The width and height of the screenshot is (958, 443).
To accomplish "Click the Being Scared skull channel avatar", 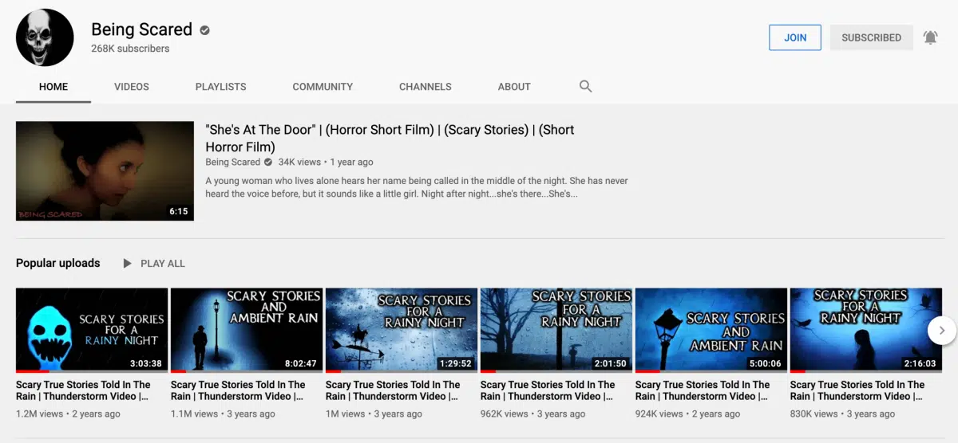I will pyautogui.click(x=45, y=37).
